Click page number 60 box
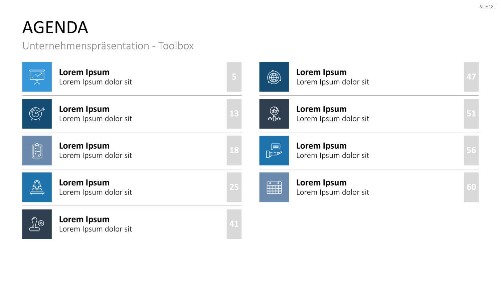Screen dimensions: 501x282 (x=471, y=187)
